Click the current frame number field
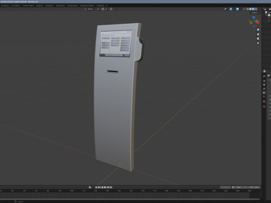This screenshot has width=271, height=203. tap(225, 187)
